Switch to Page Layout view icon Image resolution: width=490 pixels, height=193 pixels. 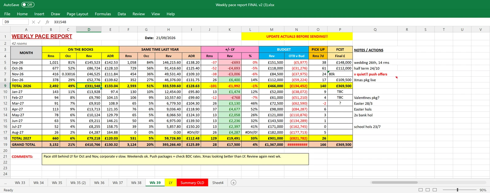point(428,190)
